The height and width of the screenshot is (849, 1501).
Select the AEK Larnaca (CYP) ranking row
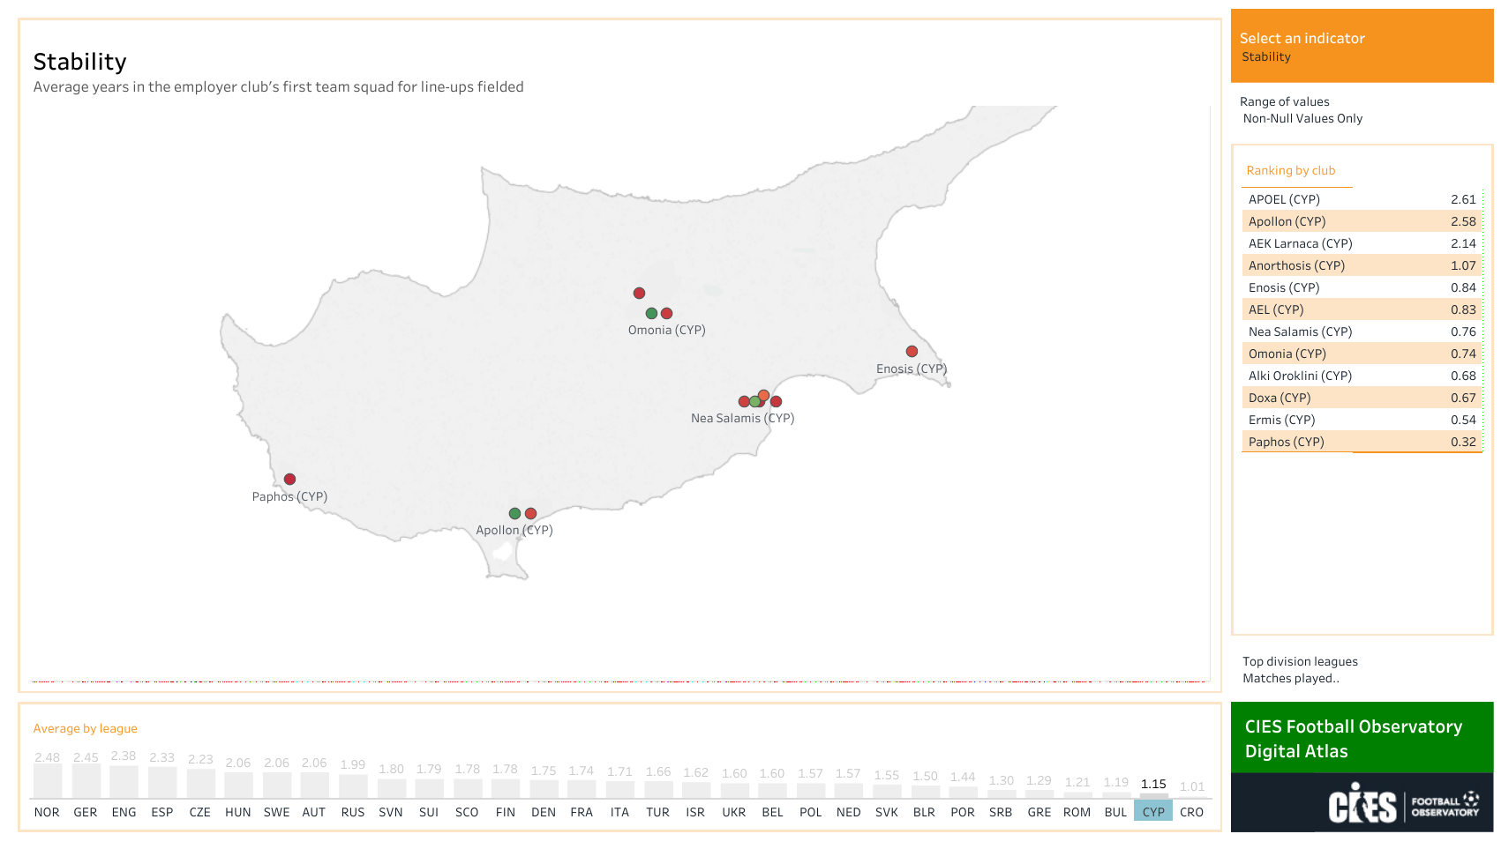point(1362,243)
